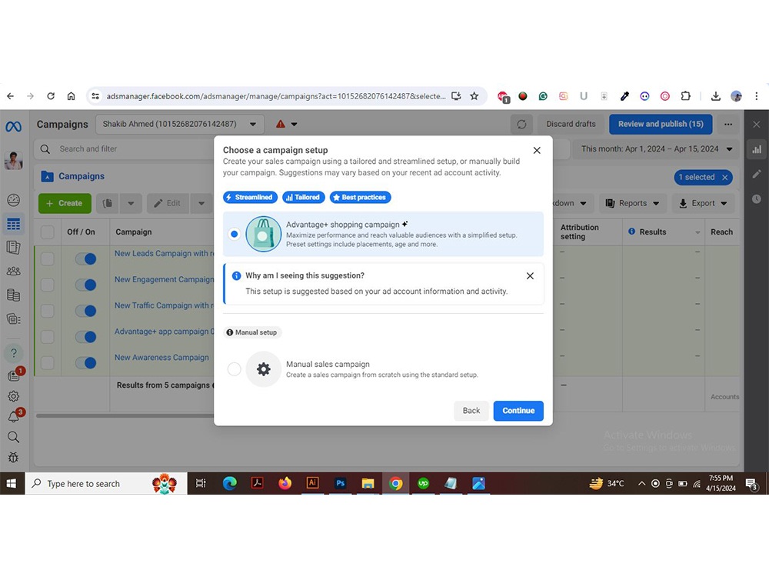
Task: Click Continue in the dialog
Action: point(518,411)
